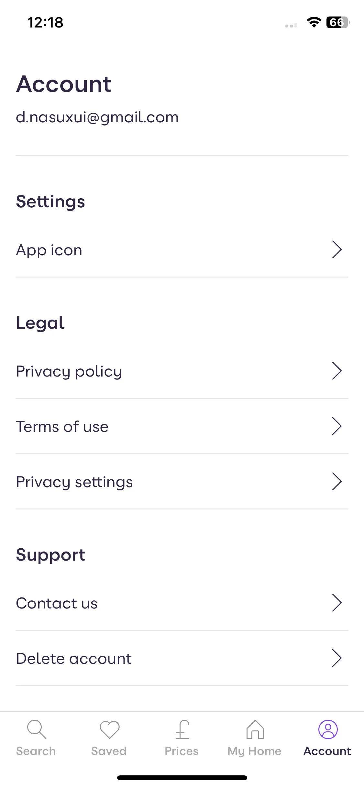Tap the Terms of use chevron
This screenshot has height=788, width=364.
pos(337,426)
